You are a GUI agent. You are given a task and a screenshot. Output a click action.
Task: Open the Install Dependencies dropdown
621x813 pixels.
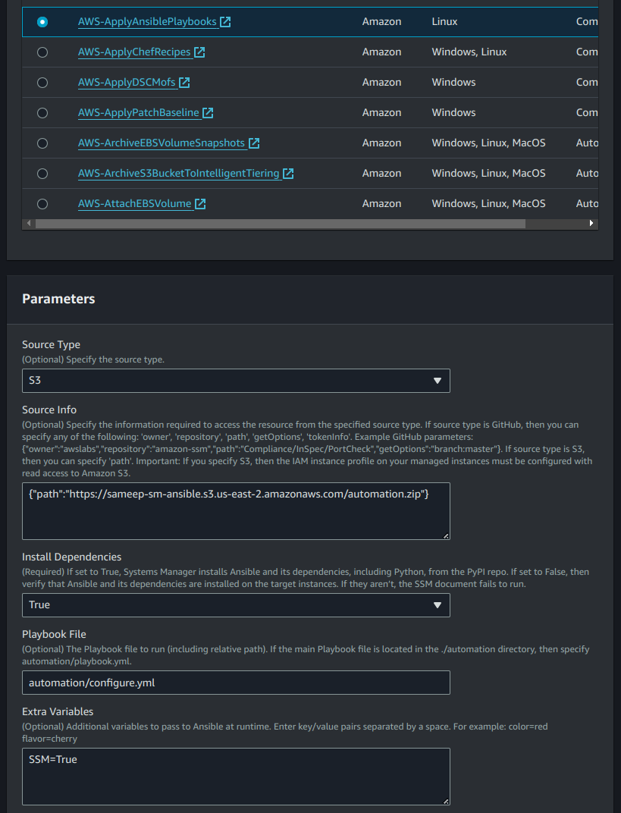[x=236, y=605]
